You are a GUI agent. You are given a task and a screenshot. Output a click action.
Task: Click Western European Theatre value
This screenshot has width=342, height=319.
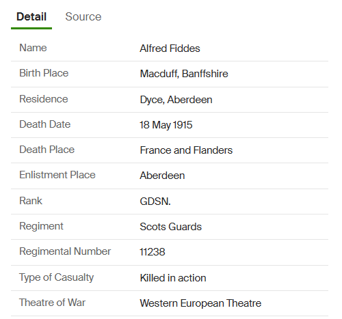(200, 303)
